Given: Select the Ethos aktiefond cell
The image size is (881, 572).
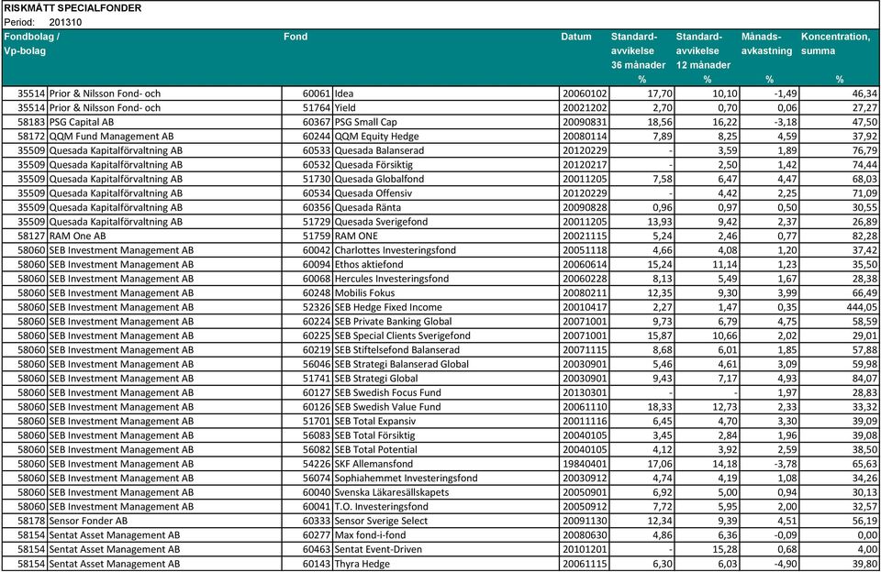Looking at the screenshot, I should point(447,264).
